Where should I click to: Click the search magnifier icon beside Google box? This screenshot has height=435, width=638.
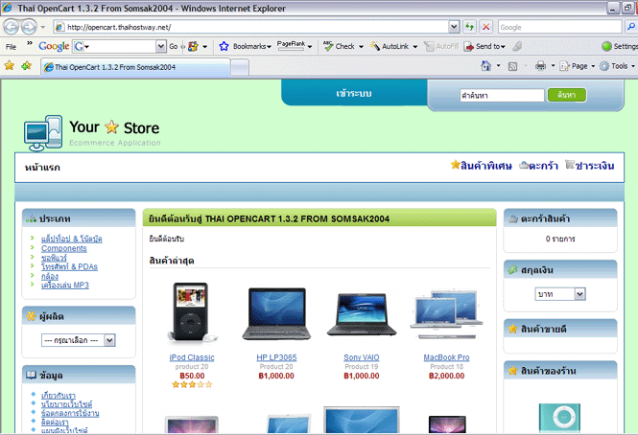click(630, 27)
